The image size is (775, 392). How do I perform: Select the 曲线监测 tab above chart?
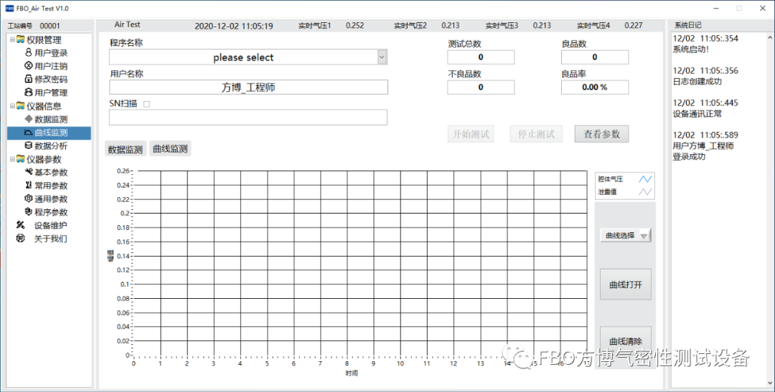[170, 149]
